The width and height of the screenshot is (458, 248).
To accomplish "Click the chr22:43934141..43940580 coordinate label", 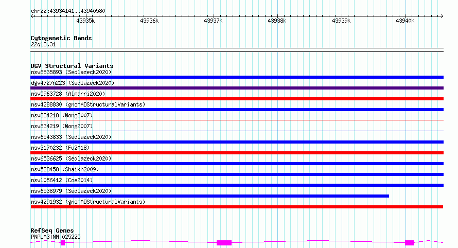I will (x=68, y=11).
